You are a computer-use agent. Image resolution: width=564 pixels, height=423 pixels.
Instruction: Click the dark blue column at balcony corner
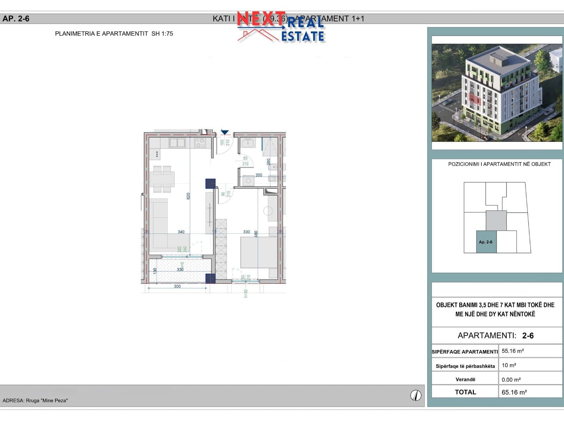click(x=210, y=278)
